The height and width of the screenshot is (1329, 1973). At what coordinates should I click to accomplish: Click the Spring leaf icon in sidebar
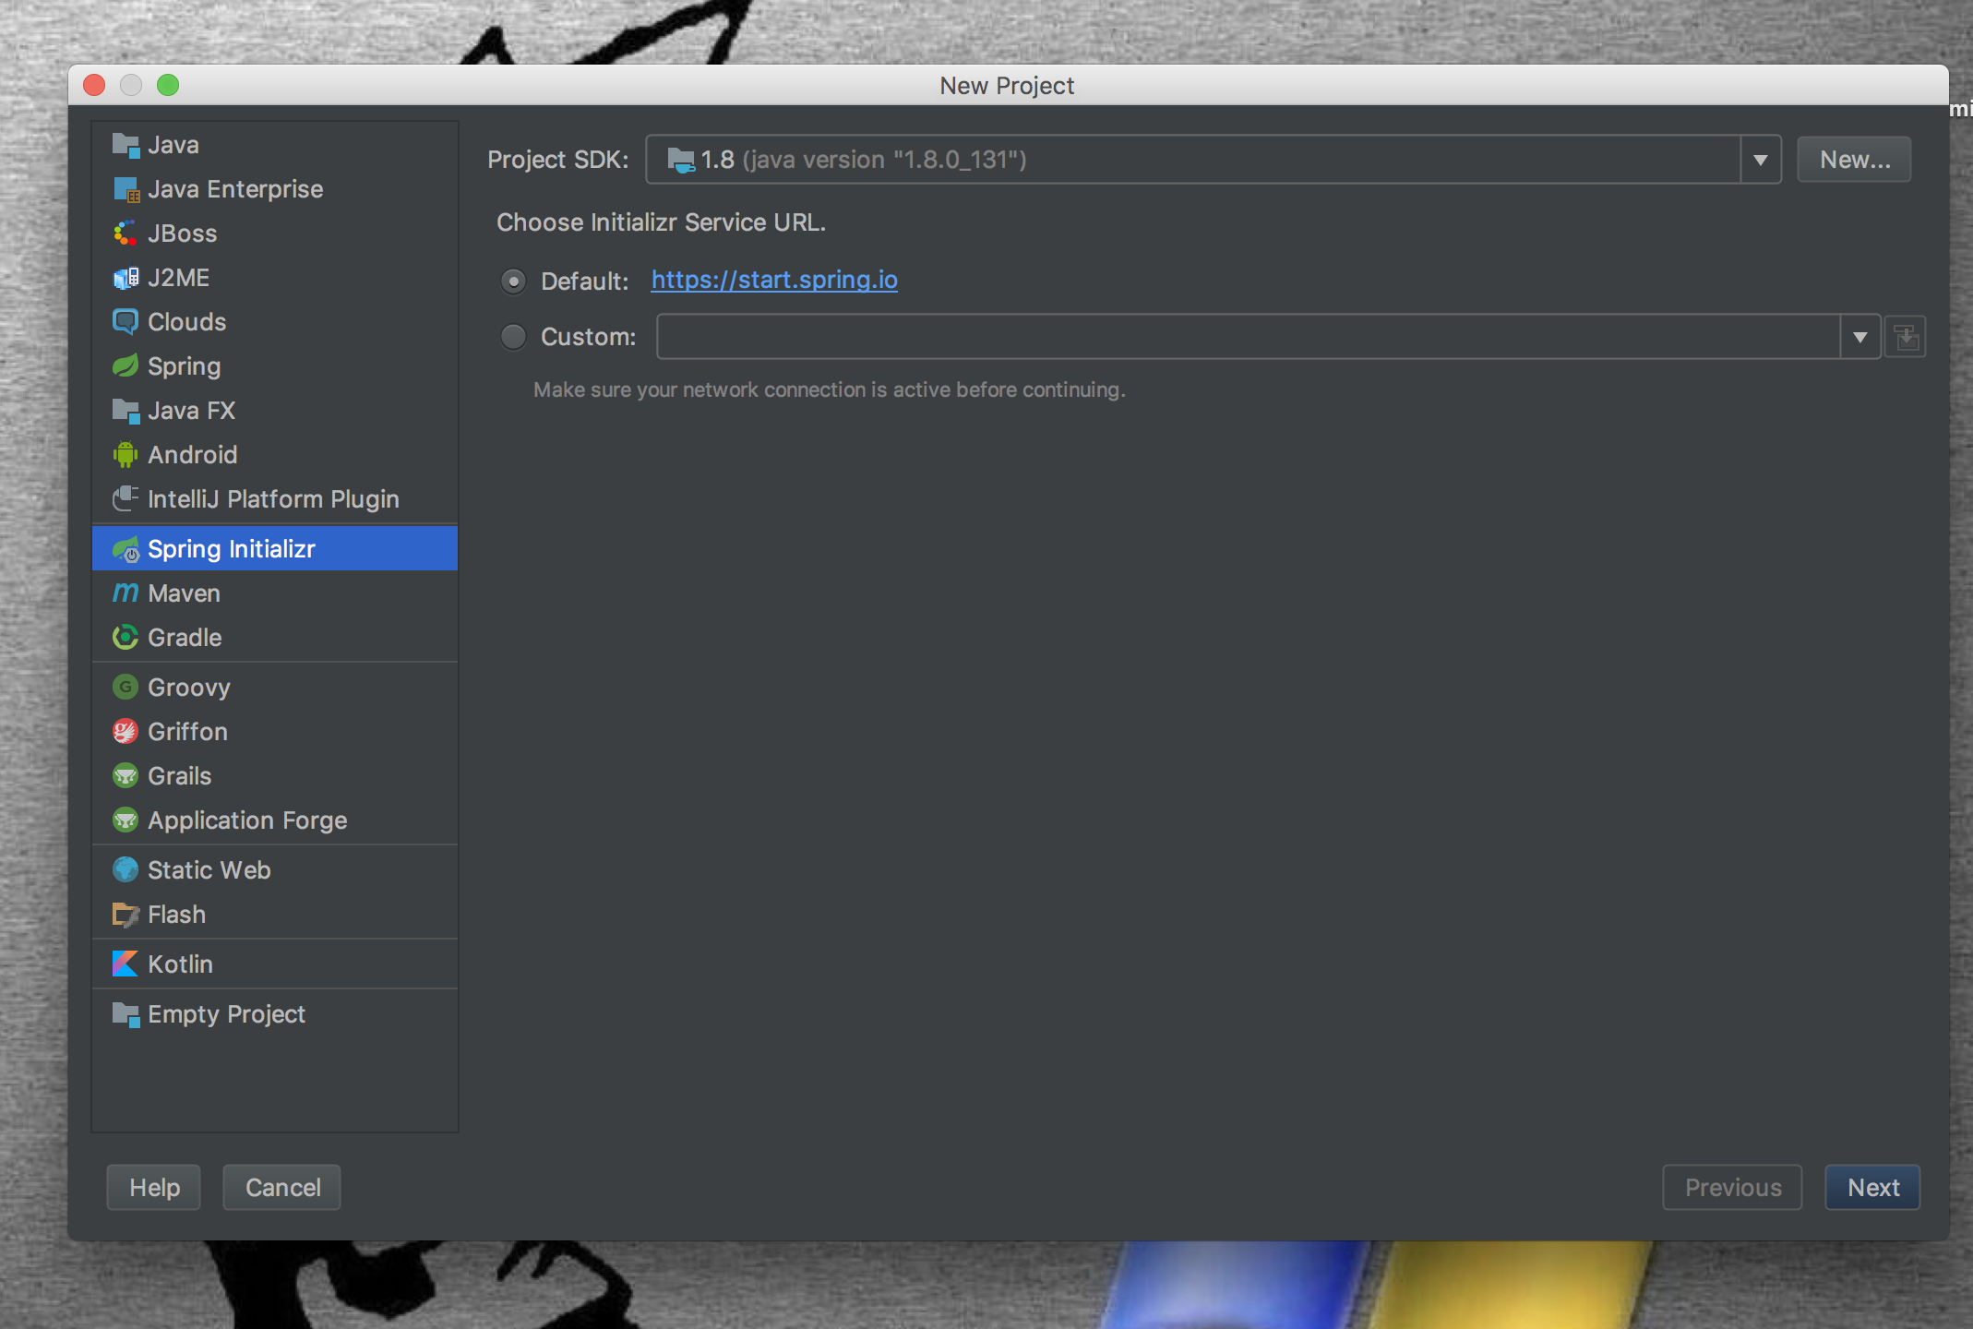coord(126,366)
